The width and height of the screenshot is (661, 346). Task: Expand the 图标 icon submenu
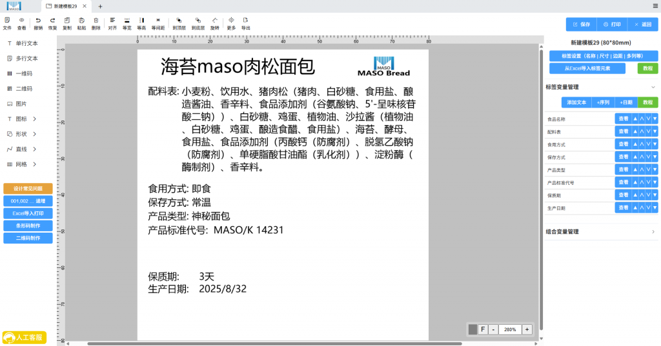tap(35, 119)
